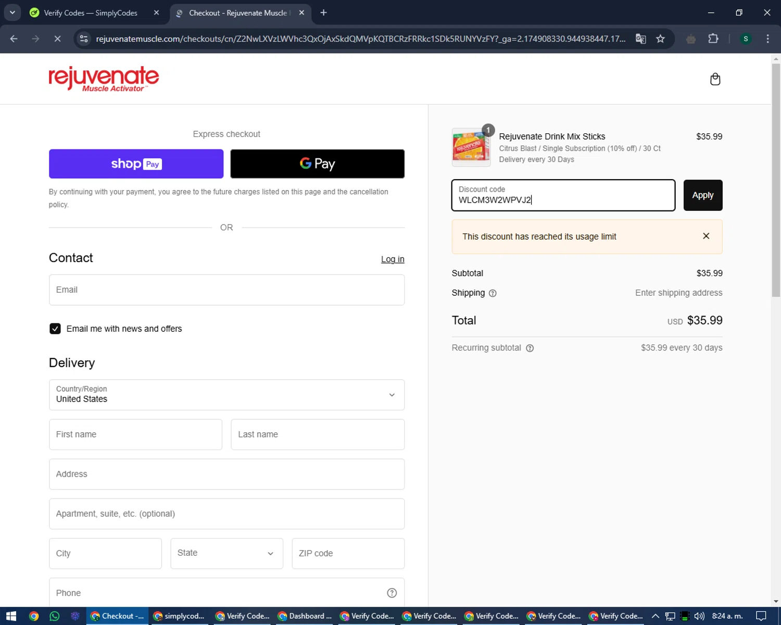This screenshot has height=625, width=781.
Task: Click the Phone field help icon
Action: click(x=392, y=593)
